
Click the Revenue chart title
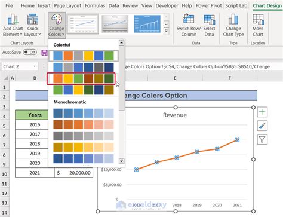175,115
